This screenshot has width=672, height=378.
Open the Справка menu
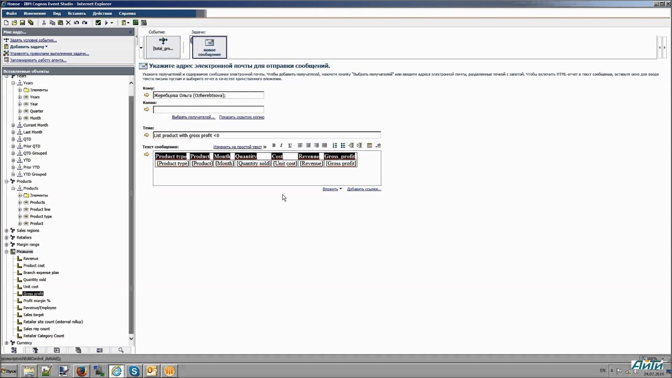tap(127, 13)
